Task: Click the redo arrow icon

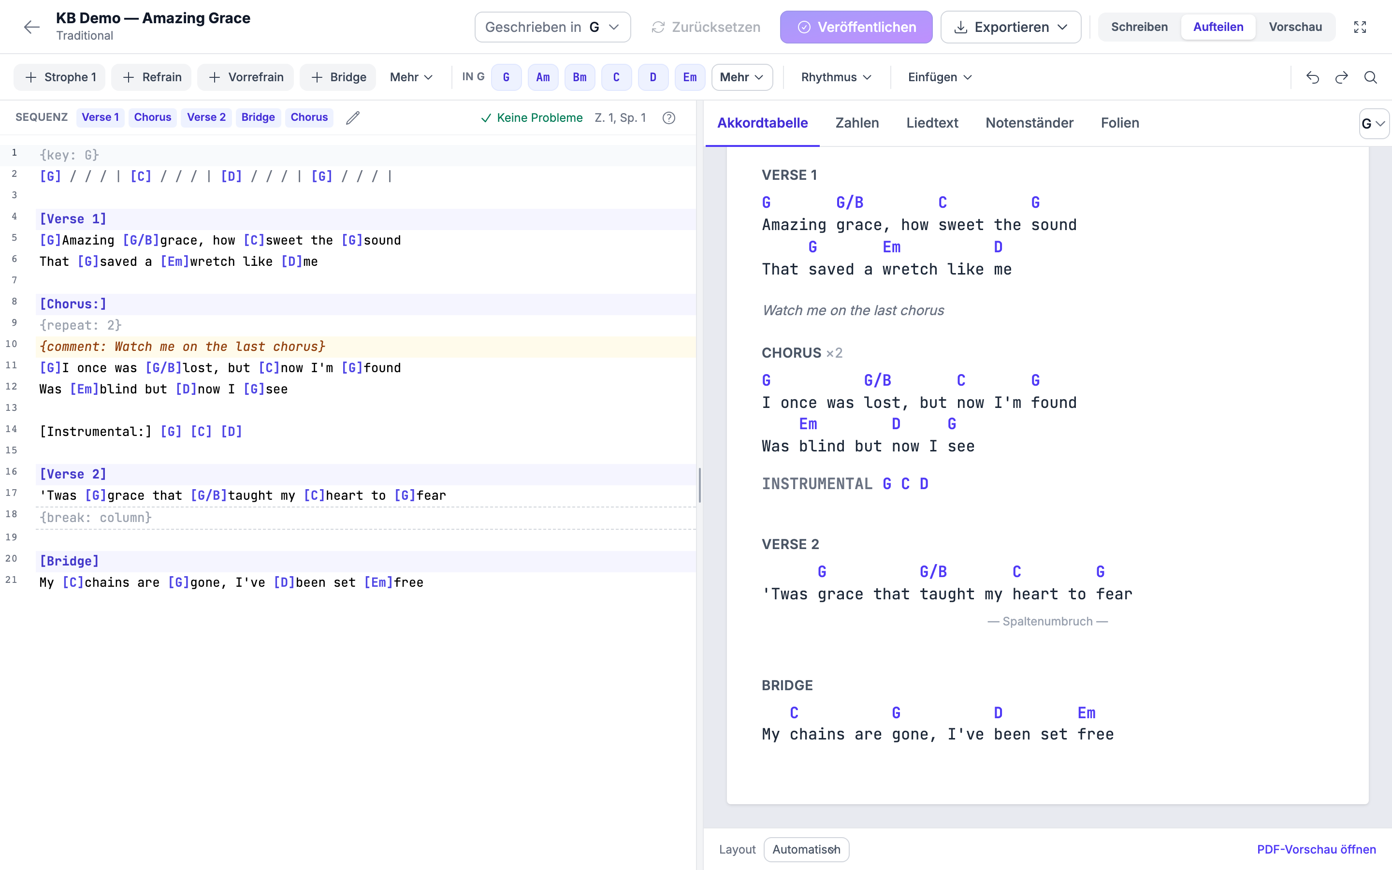Action: pyautogui.click(x=1341, y=77)
